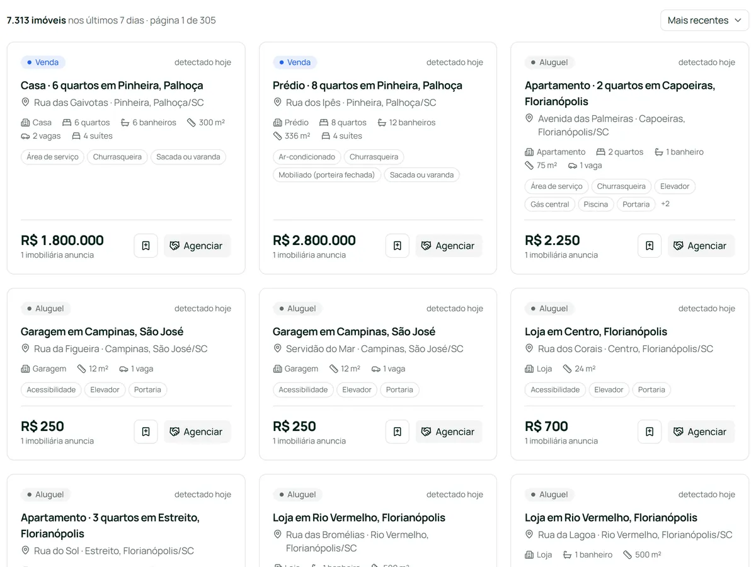Click Agenciar on the Servidão do Mar garage

pyautogui.click(x=449, y=432)
